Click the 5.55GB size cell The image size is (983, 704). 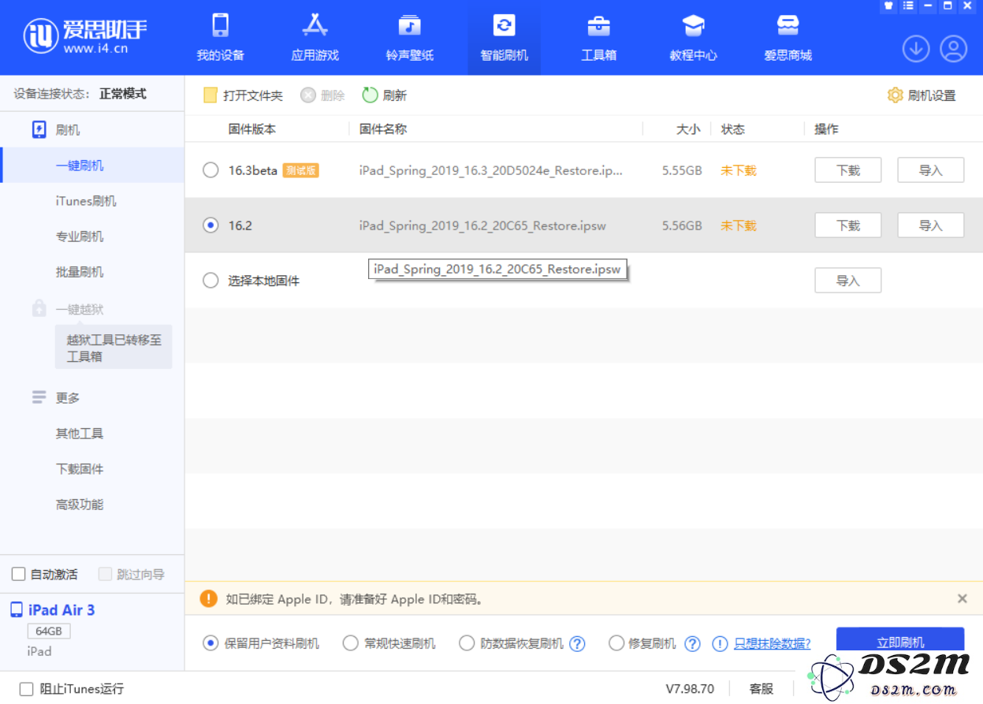click(x=682, y=170)
